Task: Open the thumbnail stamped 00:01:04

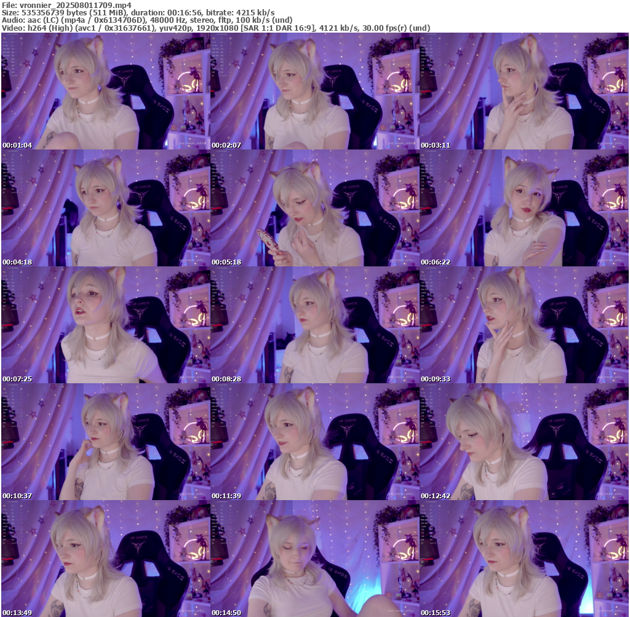Action: (106, 91)
